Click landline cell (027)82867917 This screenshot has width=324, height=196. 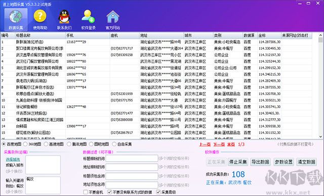[121, 133]
